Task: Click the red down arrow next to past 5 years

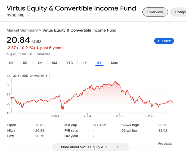Action: [38, 48]
